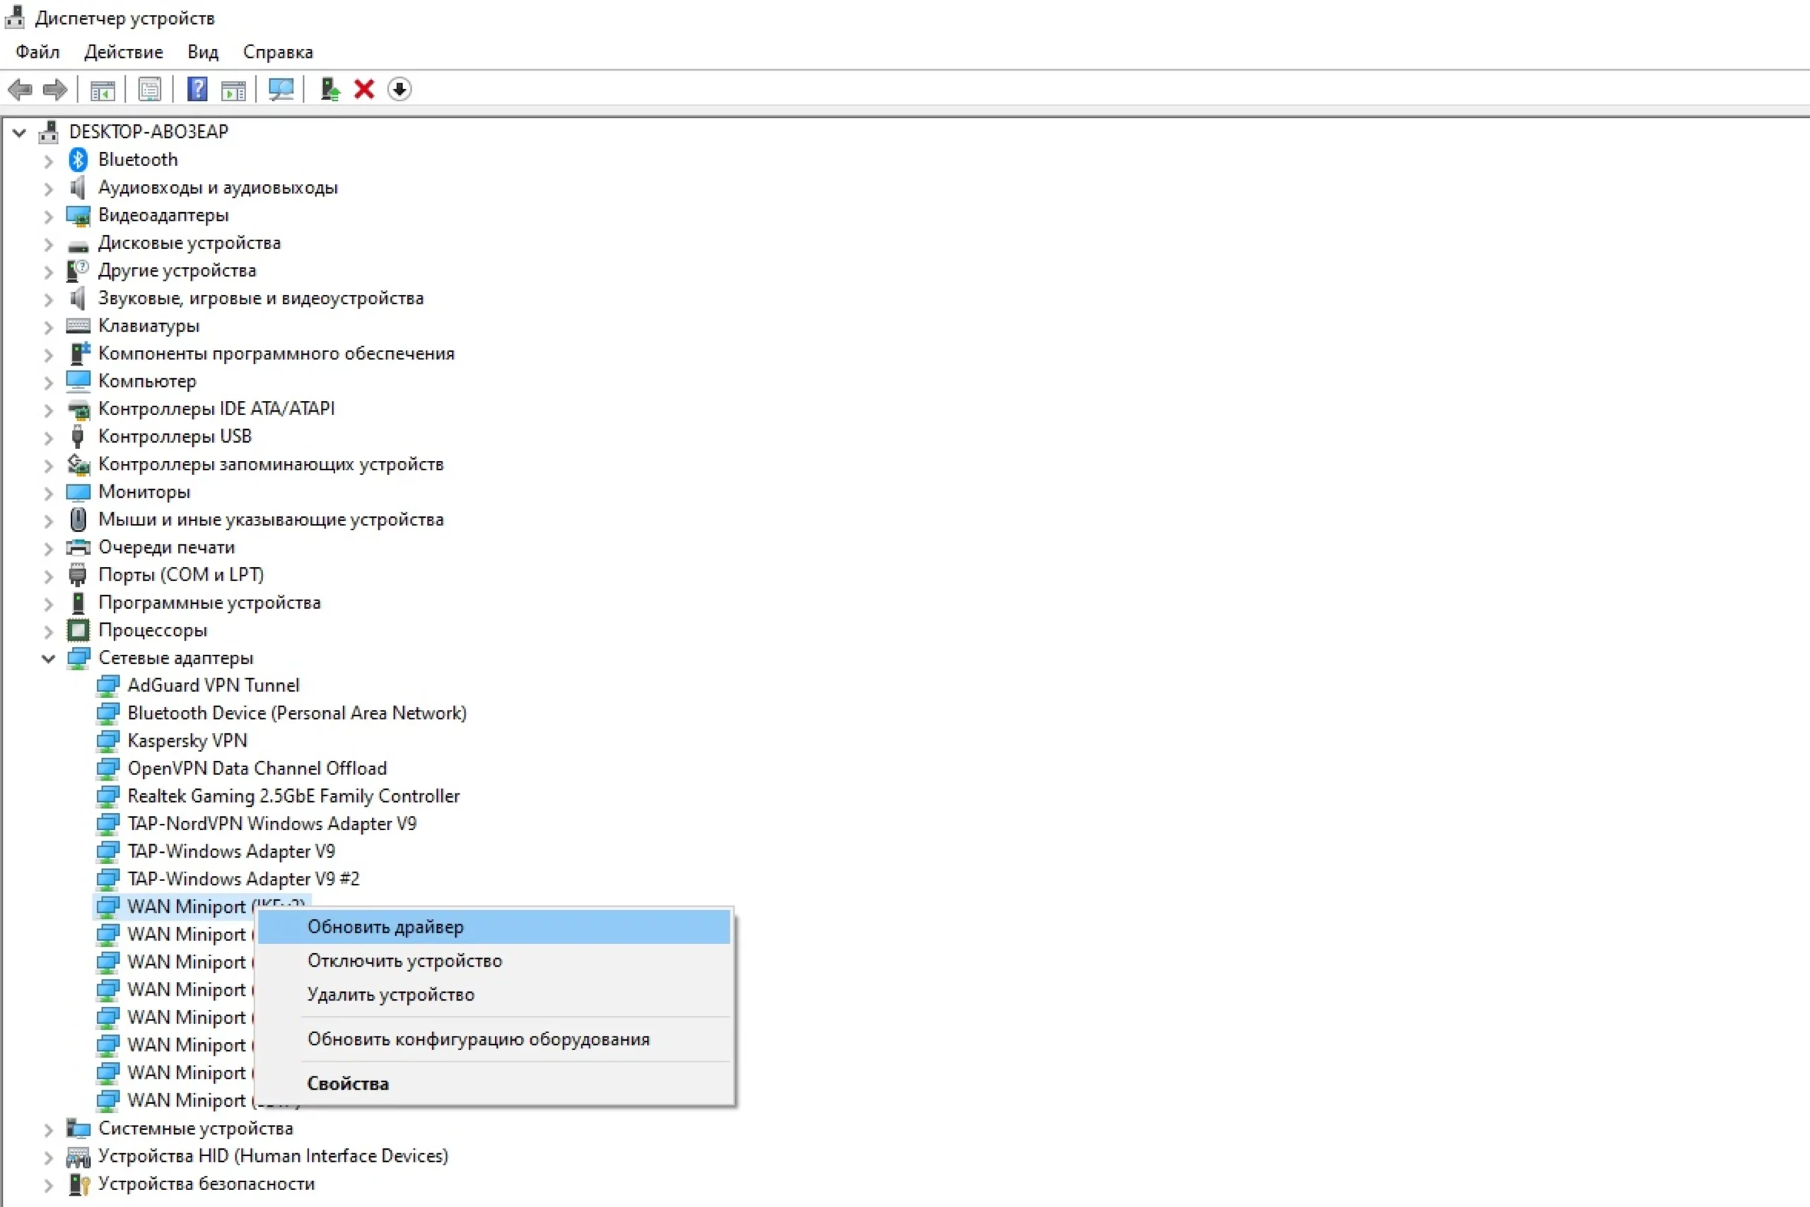The height and width of the screenshot is (1207, 1810).
Task: Collapse the Сетевые адаптеры category
Action: click(49, 659)
